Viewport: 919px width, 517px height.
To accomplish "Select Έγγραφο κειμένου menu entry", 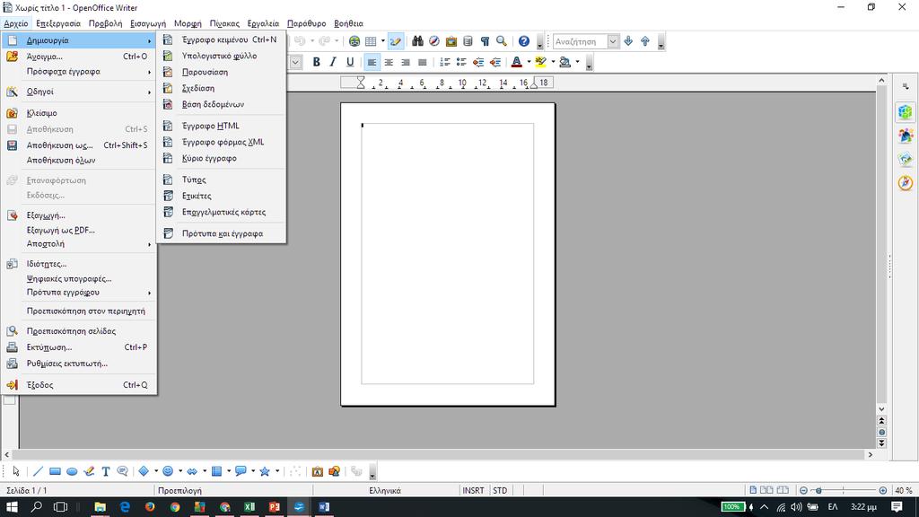I will [221, 39].
